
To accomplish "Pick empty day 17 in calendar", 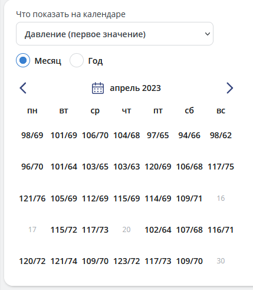I will 32,230.
